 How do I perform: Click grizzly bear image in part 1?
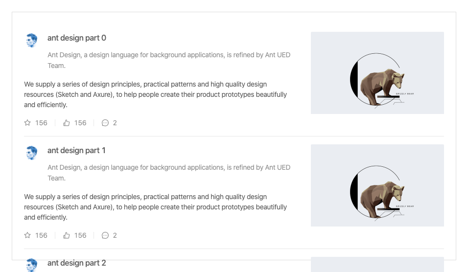[x=377, y=185]
